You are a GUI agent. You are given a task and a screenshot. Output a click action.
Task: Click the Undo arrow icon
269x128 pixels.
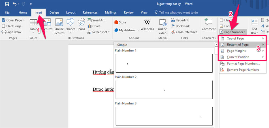click(x=14, y=4)
